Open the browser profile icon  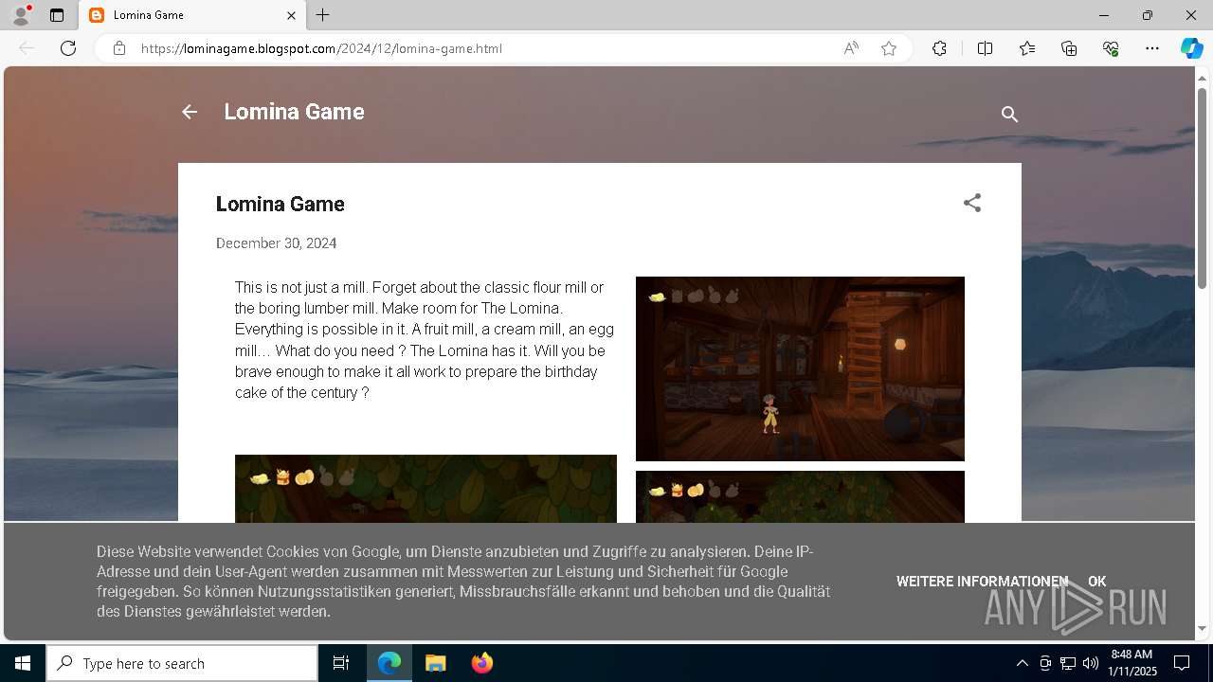point(21,15)
